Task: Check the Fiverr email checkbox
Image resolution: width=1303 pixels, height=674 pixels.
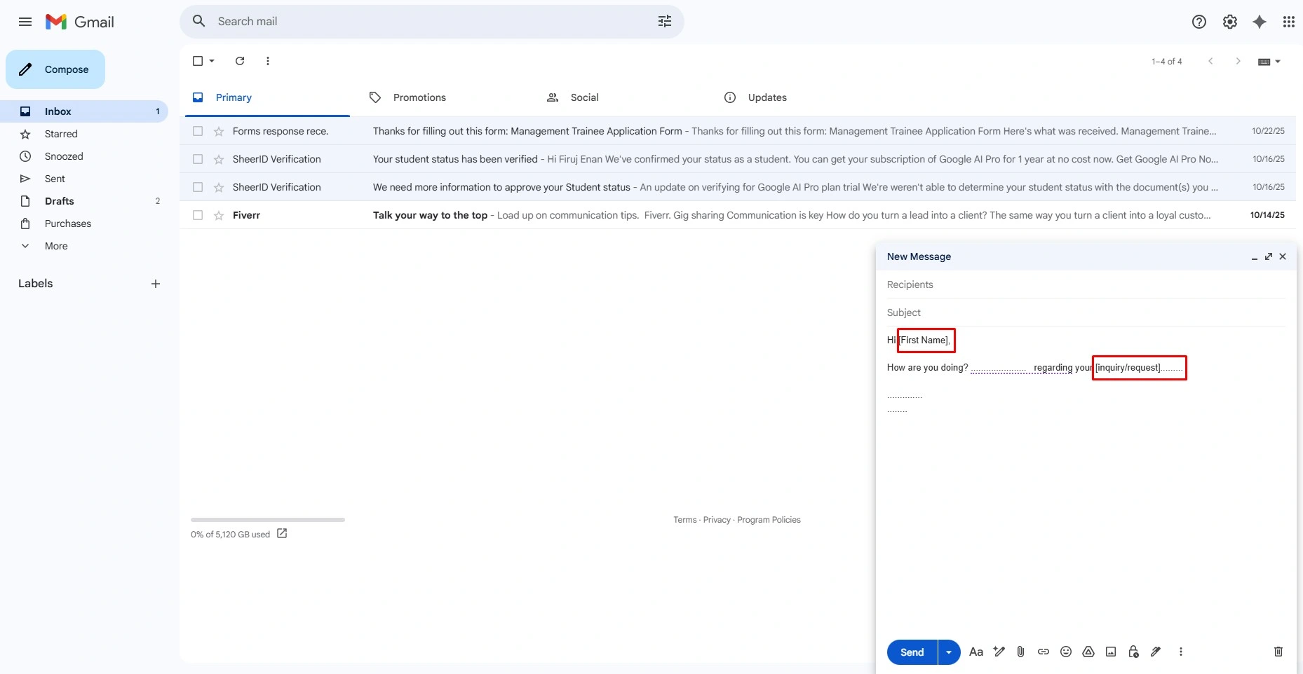Action: [198, 215]
